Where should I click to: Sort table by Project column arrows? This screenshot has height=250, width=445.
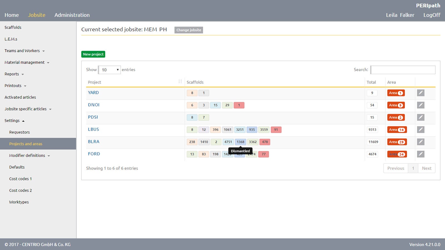tap(180, 82)
